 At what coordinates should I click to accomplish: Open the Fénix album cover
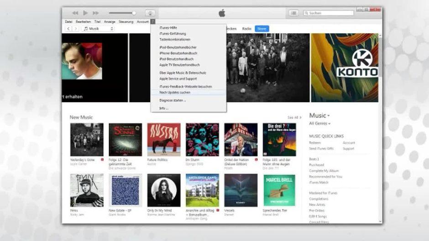coord(87,190)
